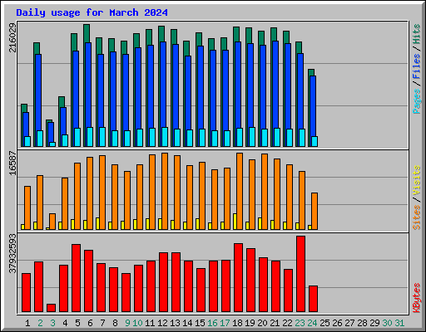Viewport: 426px width, 332px height.
Task: Click the 37932593 KBytes axis value
Action: point(12,253)
